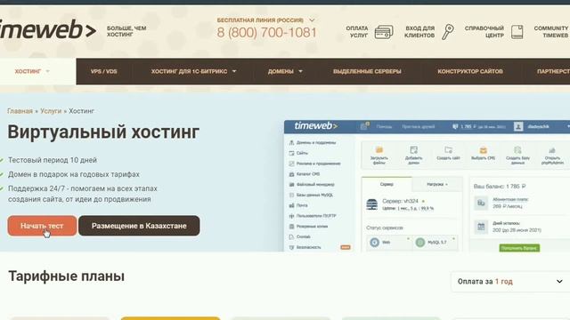Click the Тарифные планы heading
The image size is (570, 320).
tap(66, 276)
